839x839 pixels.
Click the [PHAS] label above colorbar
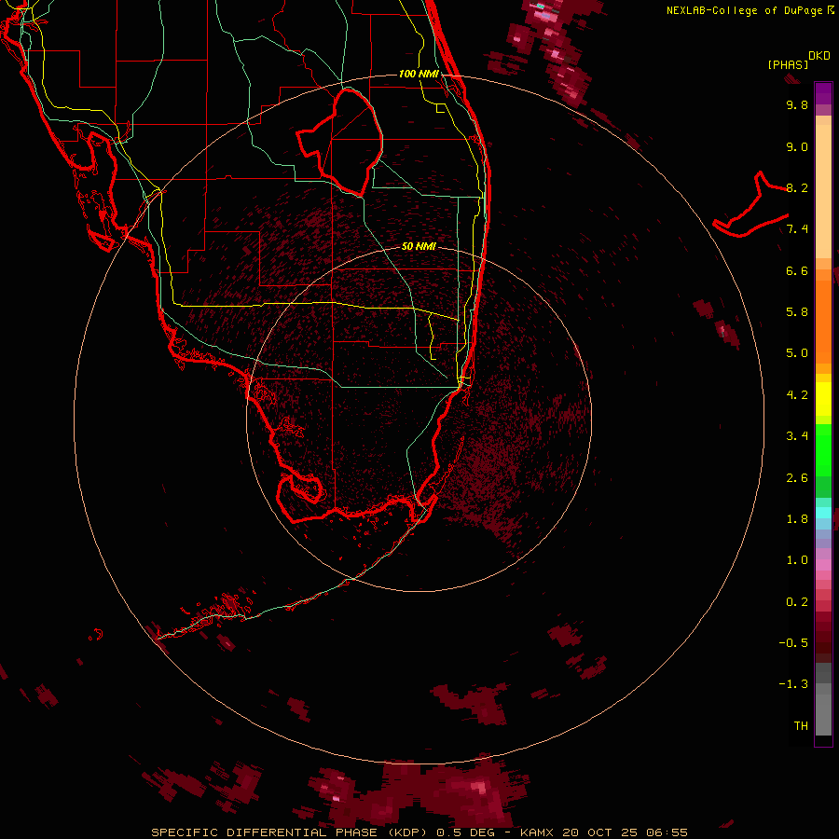pyautogui.click(x=788, y=64)
